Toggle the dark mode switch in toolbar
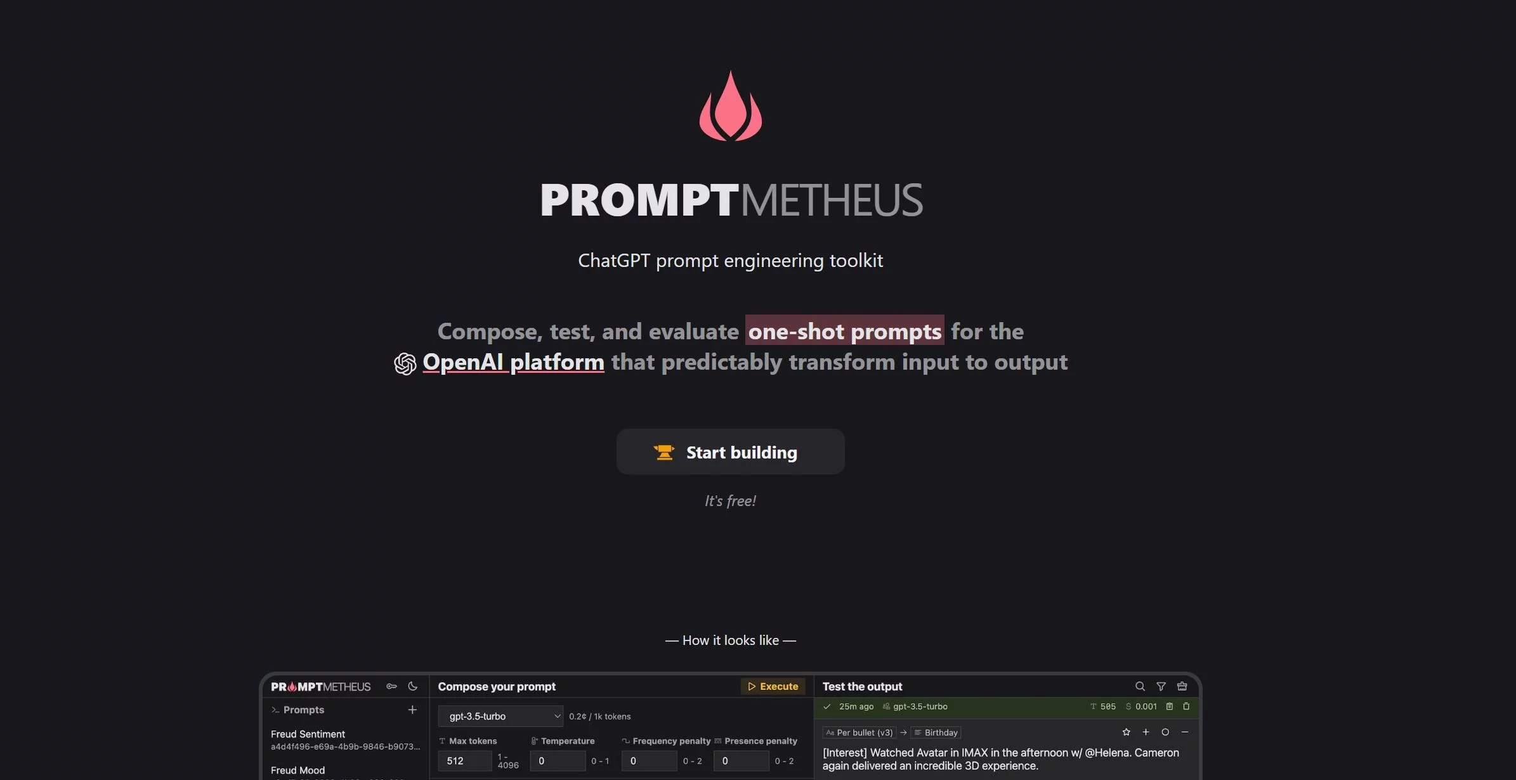The height and width of the screenshot is (780, 1516). tap(411, 686)
